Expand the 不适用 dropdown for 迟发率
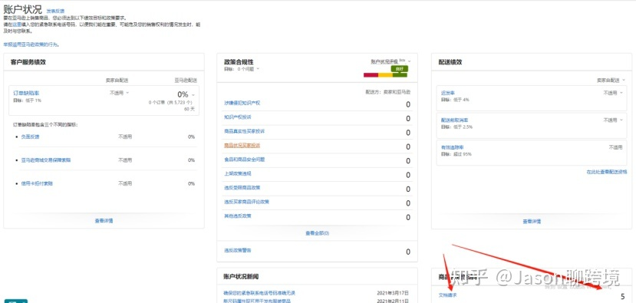Screen dimensions: 636x303 pos(613,93)
